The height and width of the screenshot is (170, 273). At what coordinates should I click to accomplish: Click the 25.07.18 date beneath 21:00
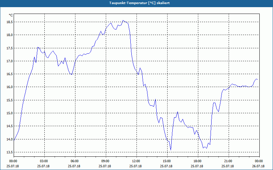point(228,166)
